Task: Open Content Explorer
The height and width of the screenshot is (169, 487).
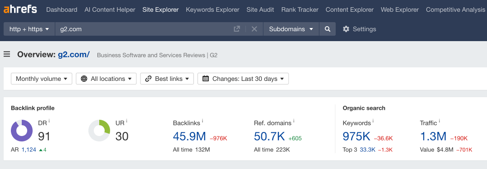Action: 350,9
